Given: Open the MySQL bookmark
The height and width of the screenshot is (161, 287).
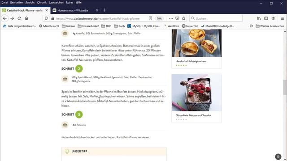Looking at the screenshot, I should [143, 26].
